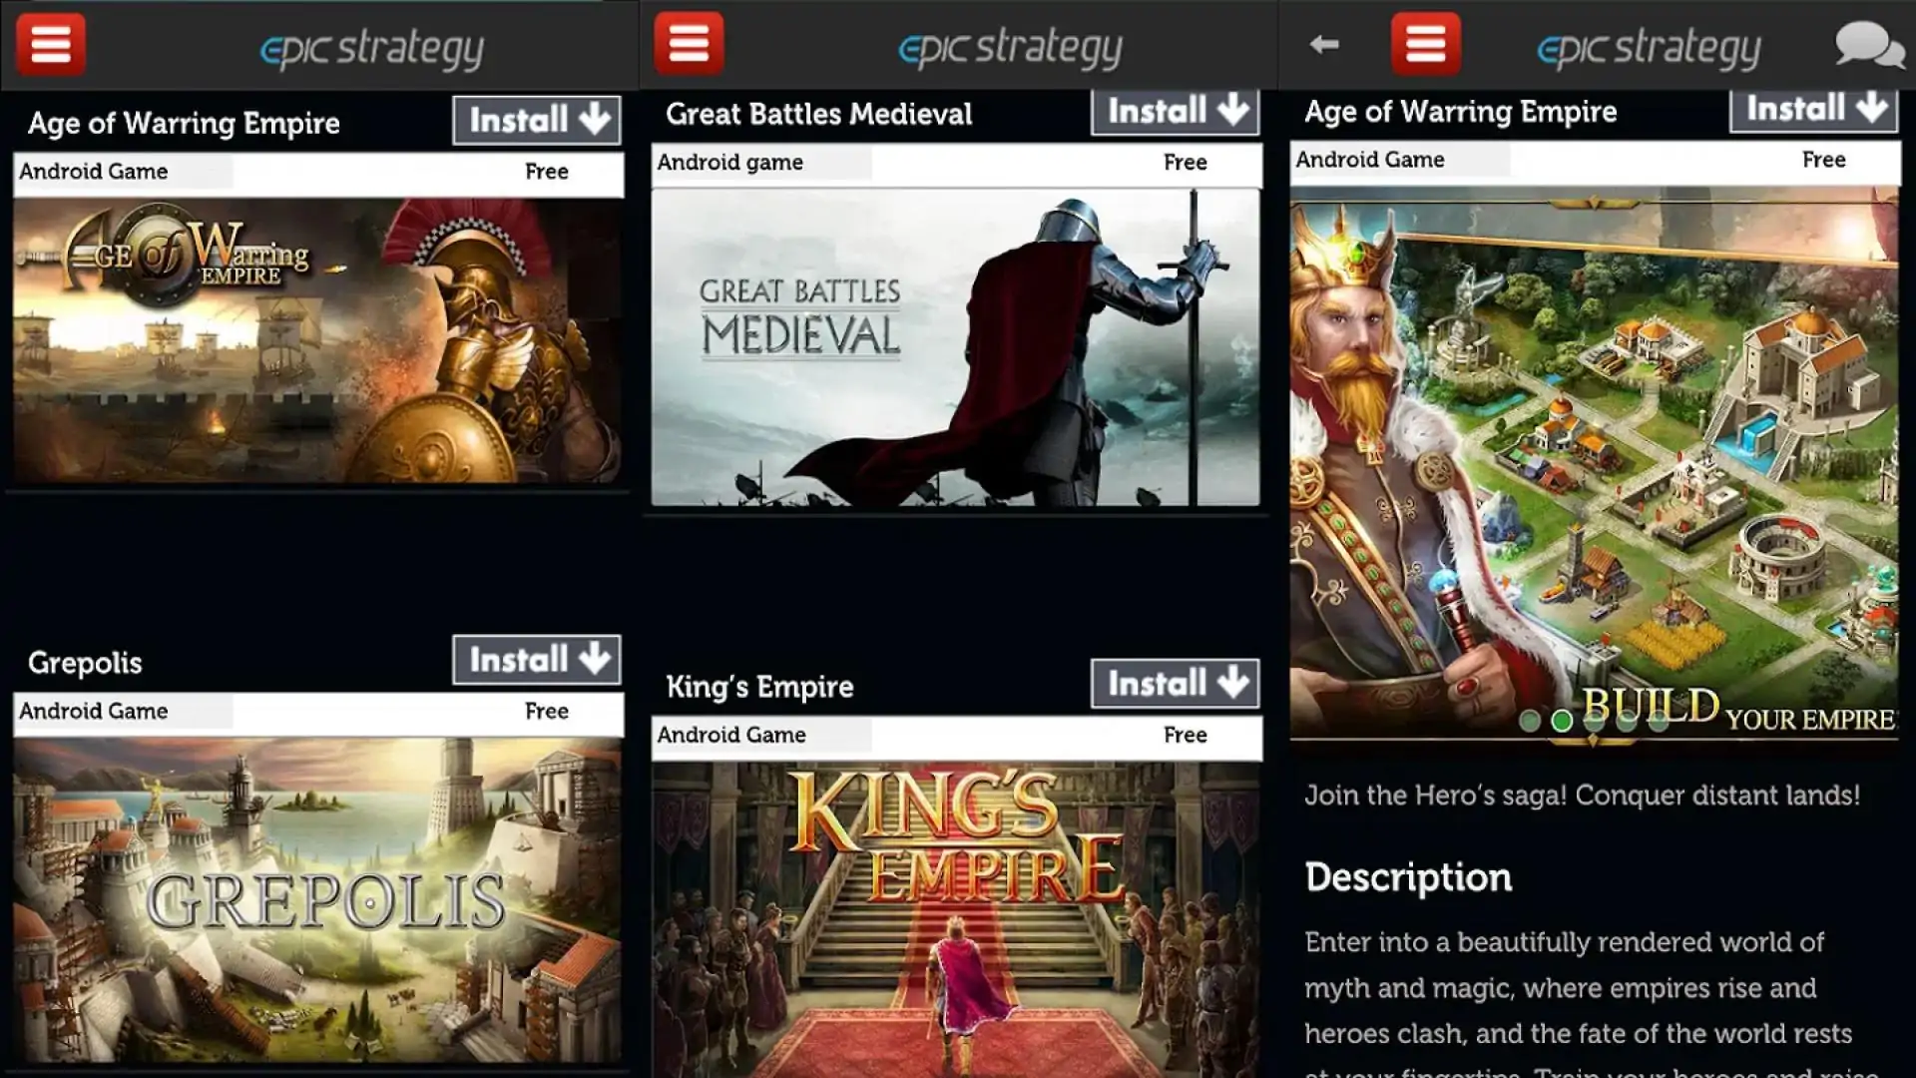Click the "Enter into a beautifully rendered world" paragraph
Screen dimensions: 1916x1078
[1593, 1003]
